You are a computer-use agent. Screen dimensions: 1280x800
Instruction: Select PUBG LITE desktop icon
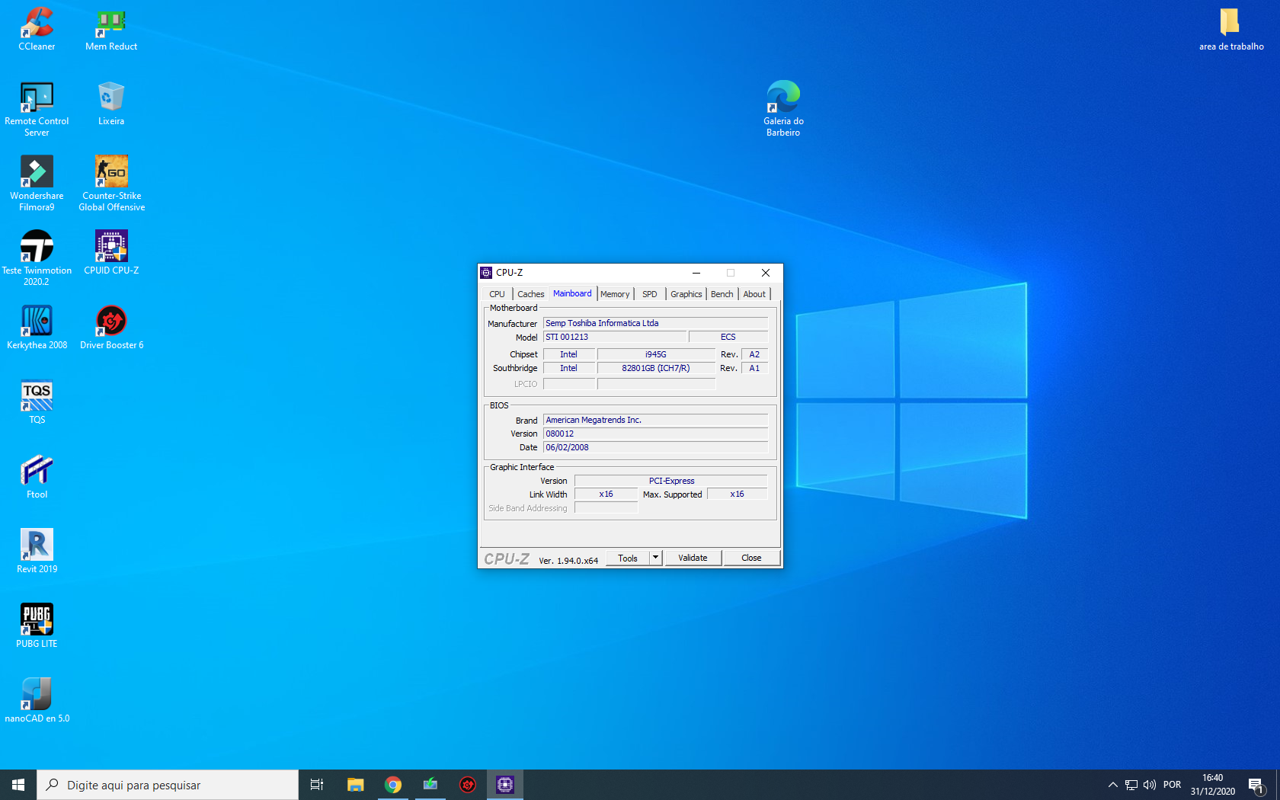37,626
